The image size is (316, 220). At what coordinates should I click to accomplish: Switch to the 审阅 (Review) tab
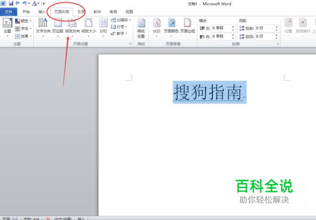[113, 12]
